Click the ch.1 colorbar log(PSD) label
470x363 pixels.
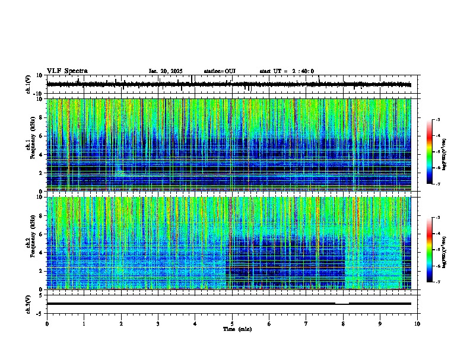point(444,155)
